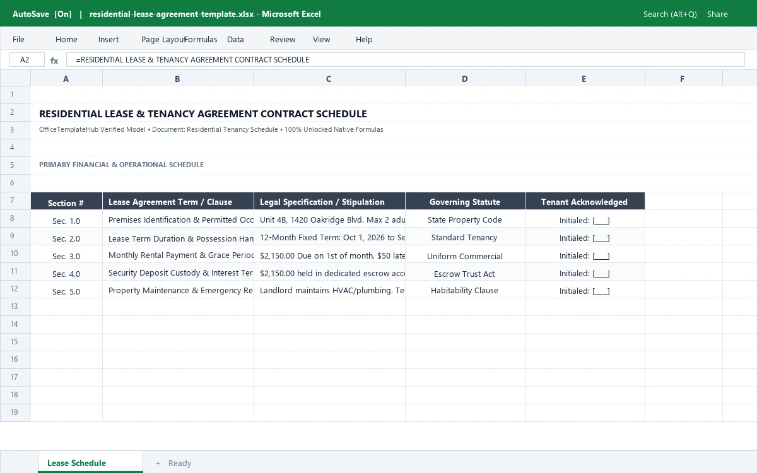Click the Search (Alt+Q) box
Screen dimensions: 757x473
point(670,14)
